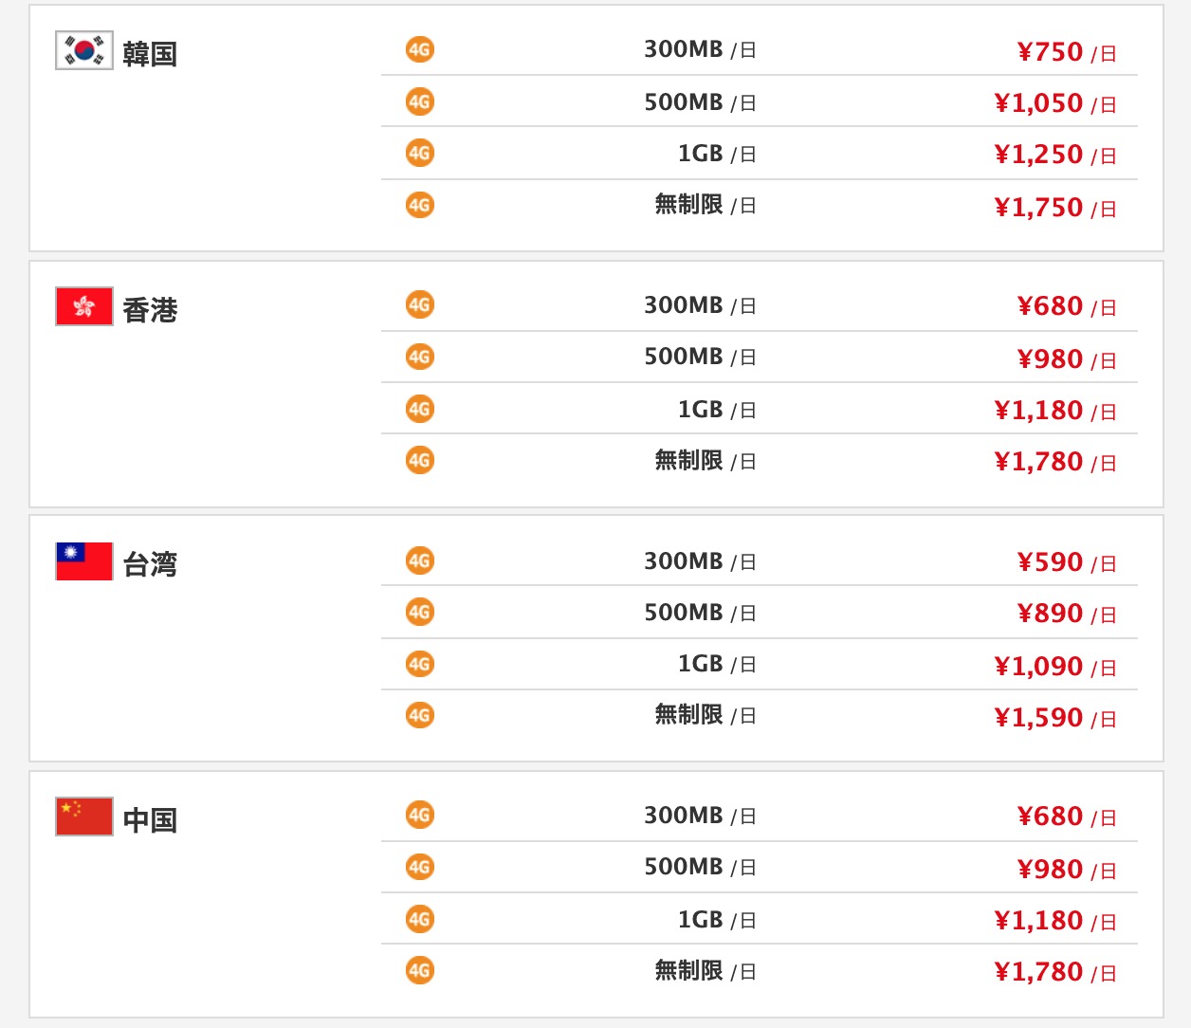Click the South Korea flag icon

click(84, 51)
